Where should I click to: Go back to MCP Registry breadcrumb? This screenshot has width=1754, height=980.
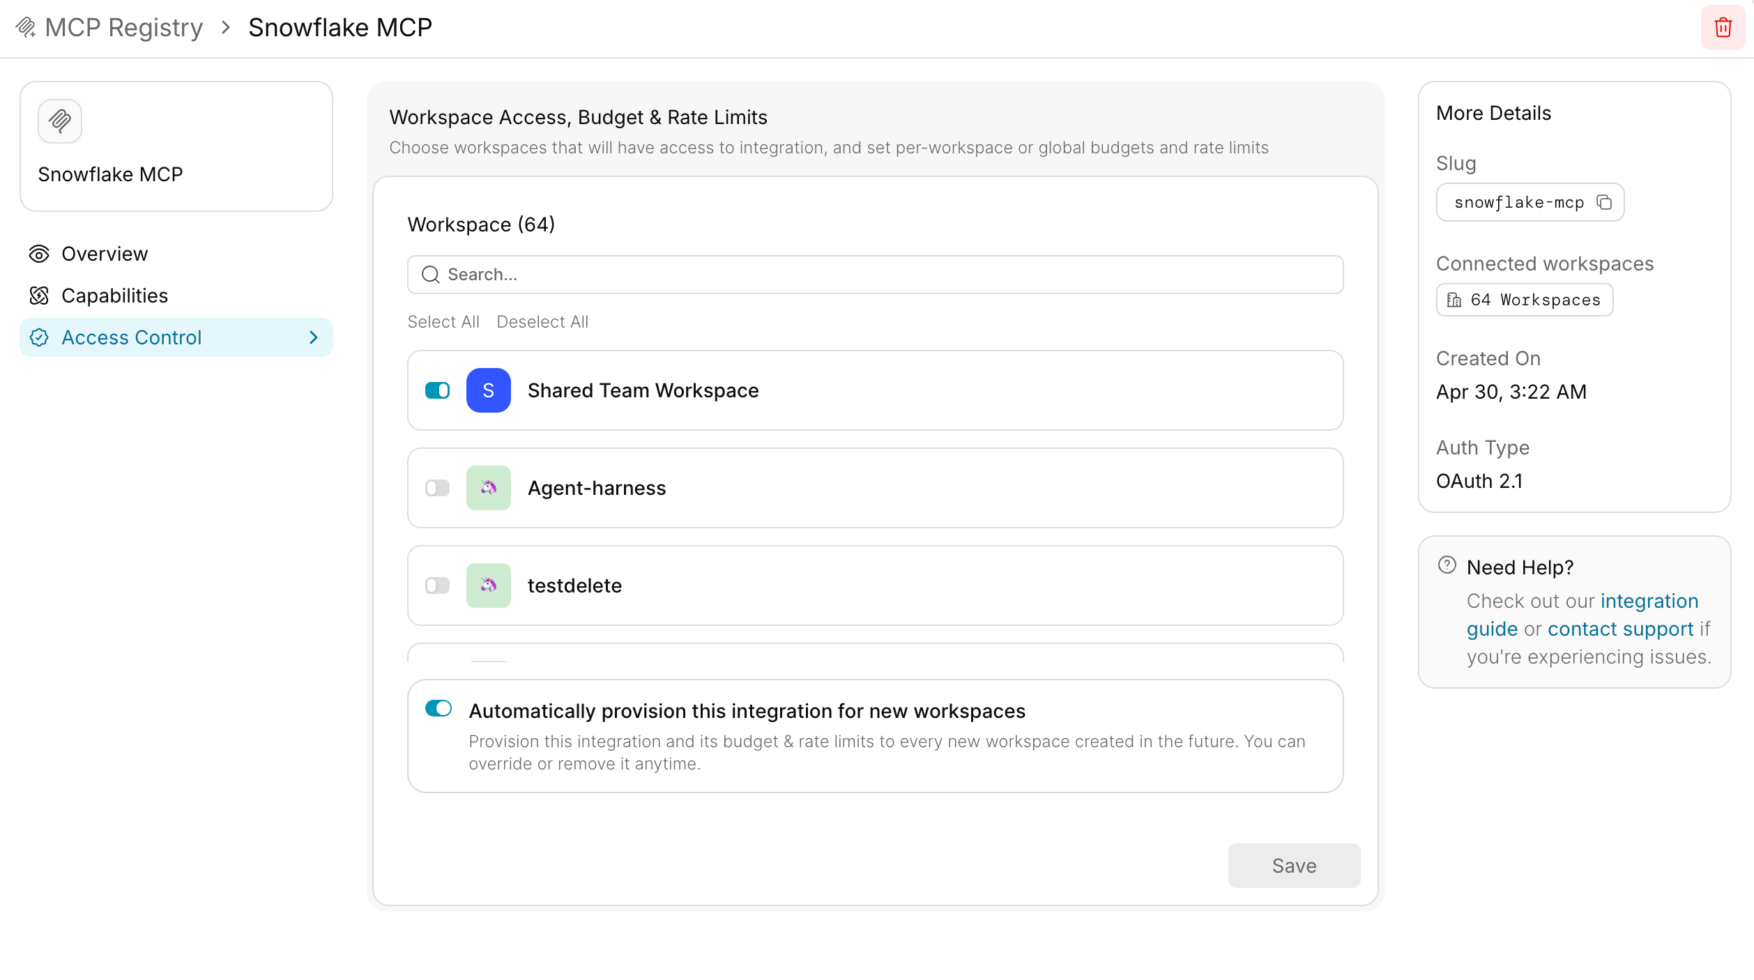[124, 27]
